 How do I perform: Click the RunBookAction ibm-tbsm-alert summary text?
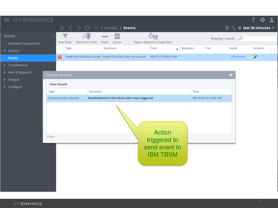coord(121,98)
